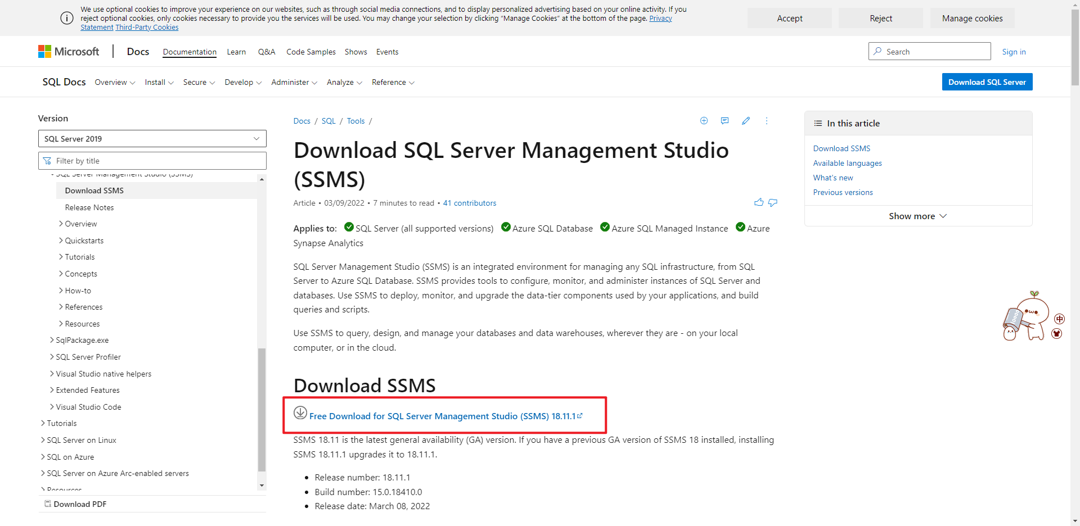The width and height of the screenshot is (1080, 526).
Task: Expand Visual Studio native helpers node
Action: point(52,374)
